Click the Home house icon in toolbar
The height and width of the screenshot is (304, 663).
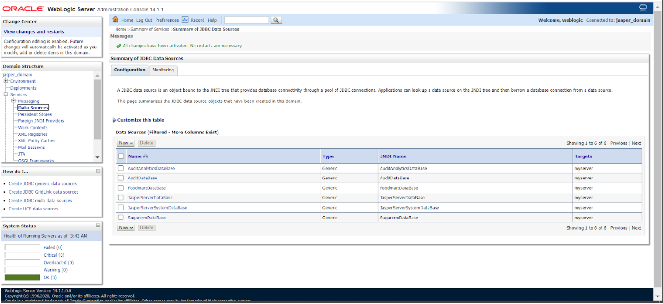coord(116,20)
